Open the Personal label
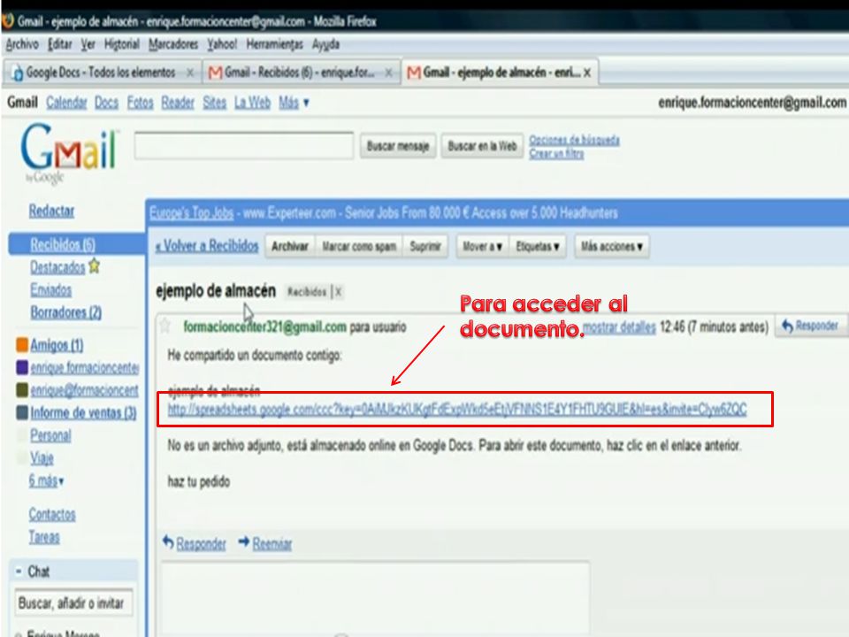 [x=50, y=435]
